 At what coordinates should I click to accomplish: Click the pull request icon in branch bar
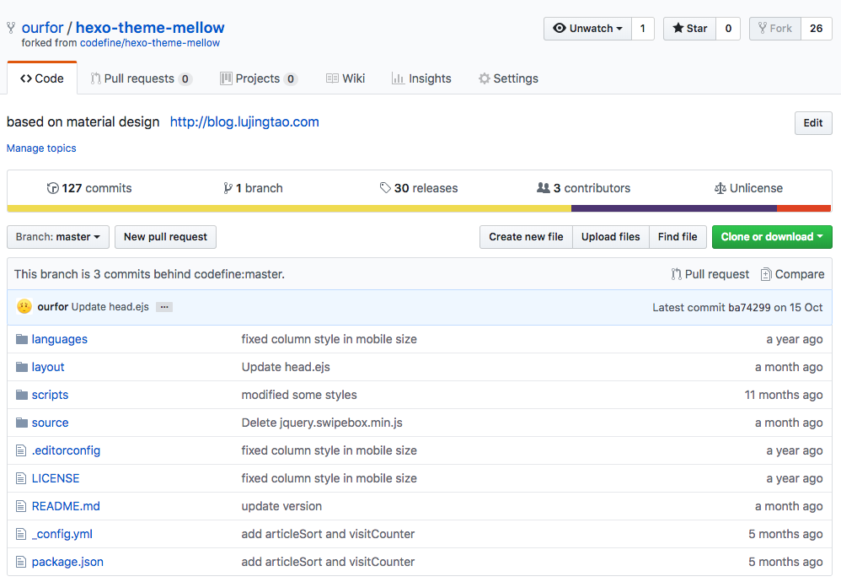[677, 274]
